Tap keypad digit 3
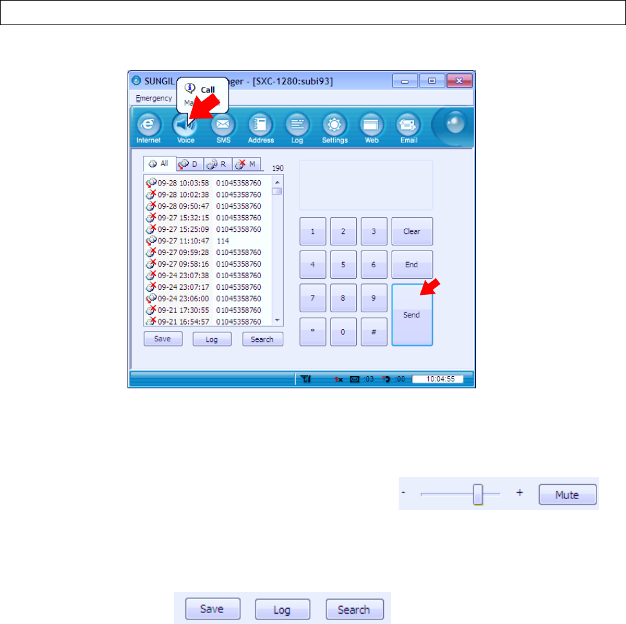Viewport: 626px width, 624px height. point(374,231)
